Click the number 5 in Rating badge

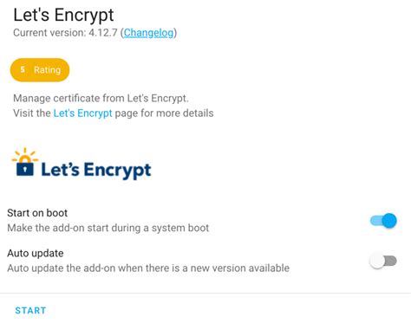pyautogui.click(x=23, y=69)
